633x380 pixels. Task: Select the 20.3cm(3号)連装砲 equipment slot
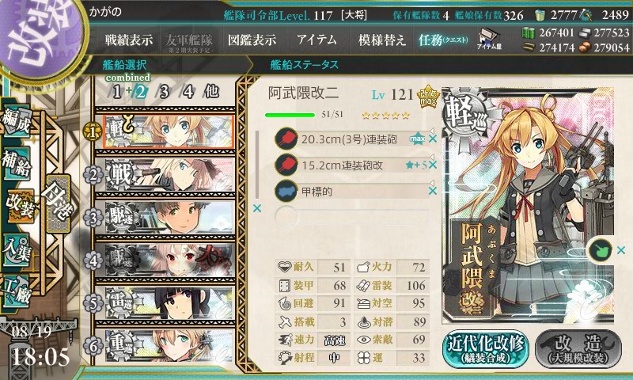click(x=351, y=139)
